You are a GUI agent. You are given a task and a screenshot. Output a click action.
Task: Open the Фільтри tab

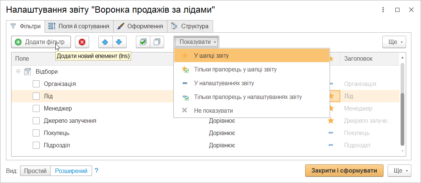point(25,26)
